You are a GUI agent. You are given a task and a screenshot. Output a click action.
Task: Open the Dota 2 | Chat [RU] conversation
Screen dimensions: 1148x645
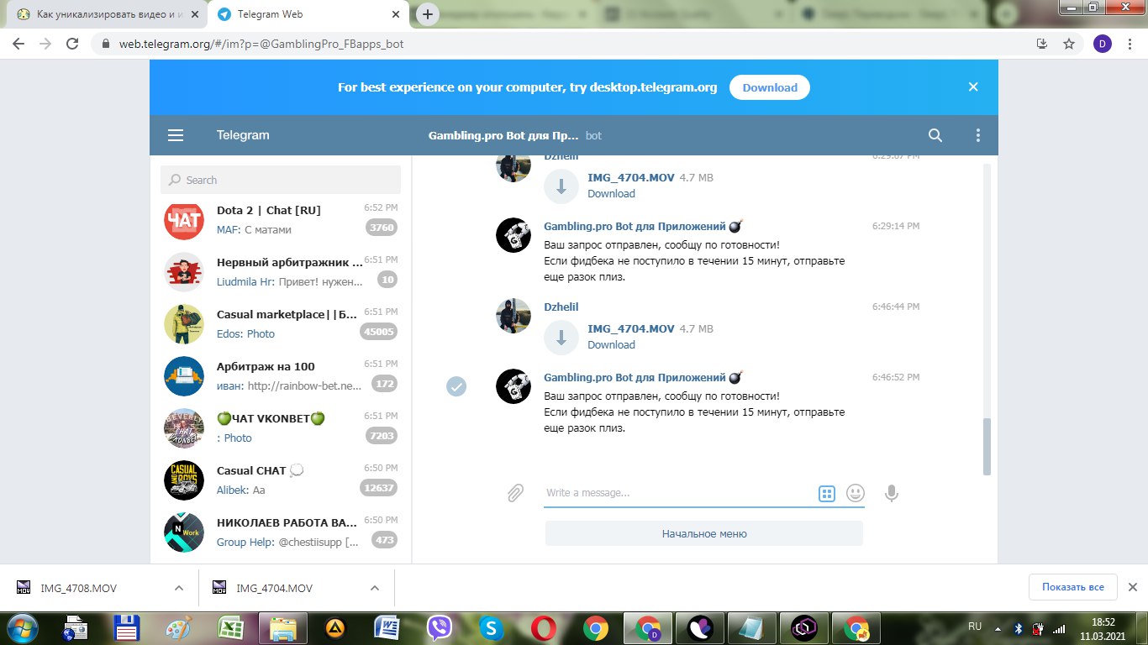(281, 219)
